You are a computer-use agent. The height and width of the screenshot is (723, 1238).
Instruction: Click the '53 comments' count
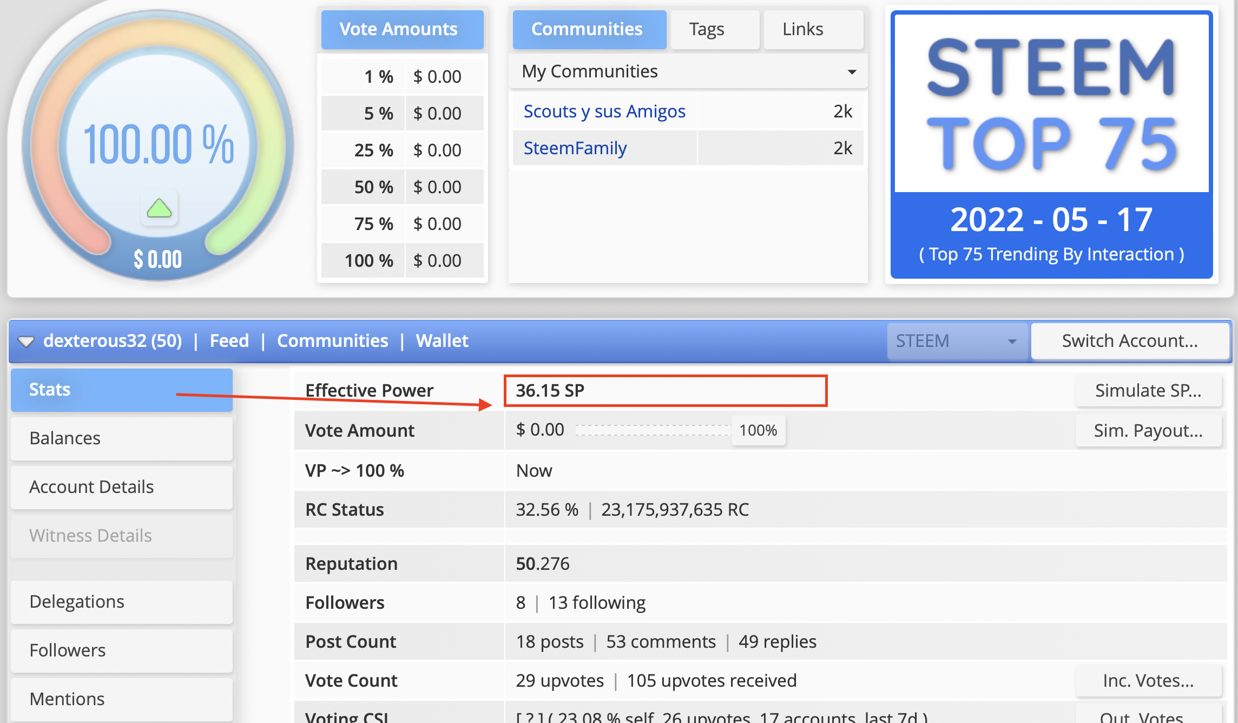click(661, 641)
